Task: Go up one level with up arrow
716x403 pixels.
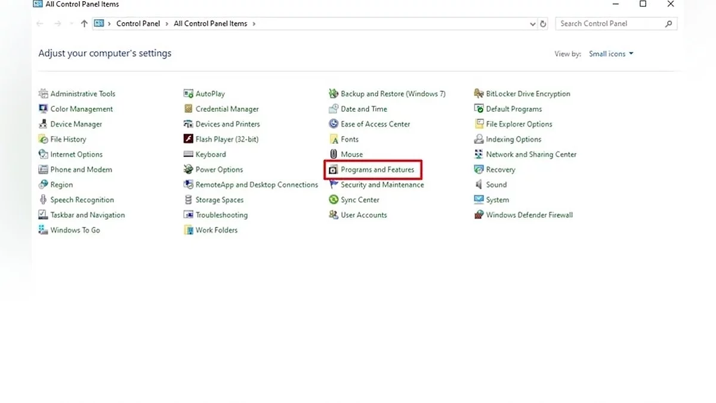Action: pos(84,24)
